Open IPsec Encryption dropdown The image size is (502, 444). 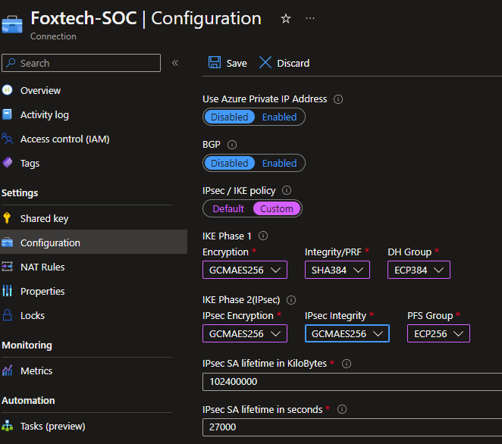(x=245, y=333)
